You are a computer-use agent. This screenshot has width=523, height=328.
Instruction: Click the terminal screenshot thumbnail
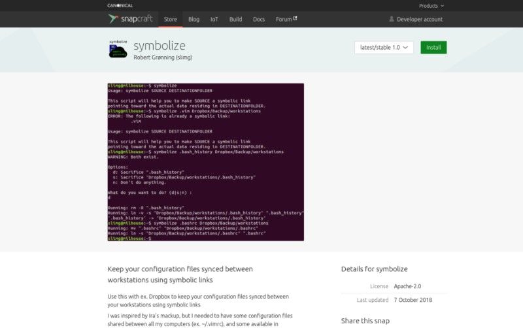(205, 162)
